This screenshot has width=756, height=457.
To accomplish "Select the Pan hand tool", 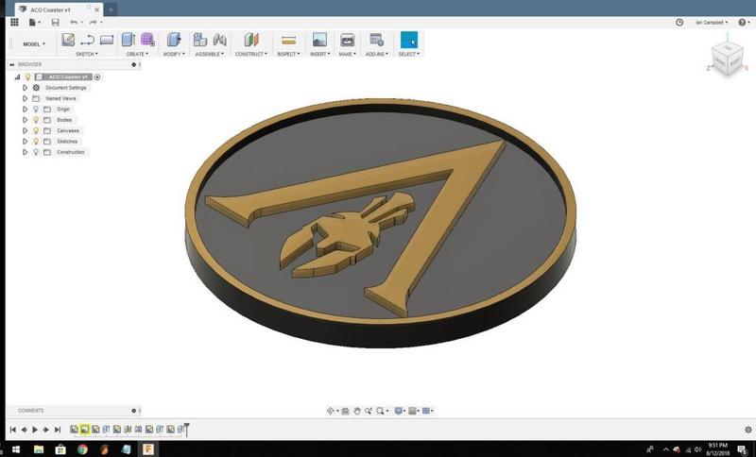I will tap(357, 411).
